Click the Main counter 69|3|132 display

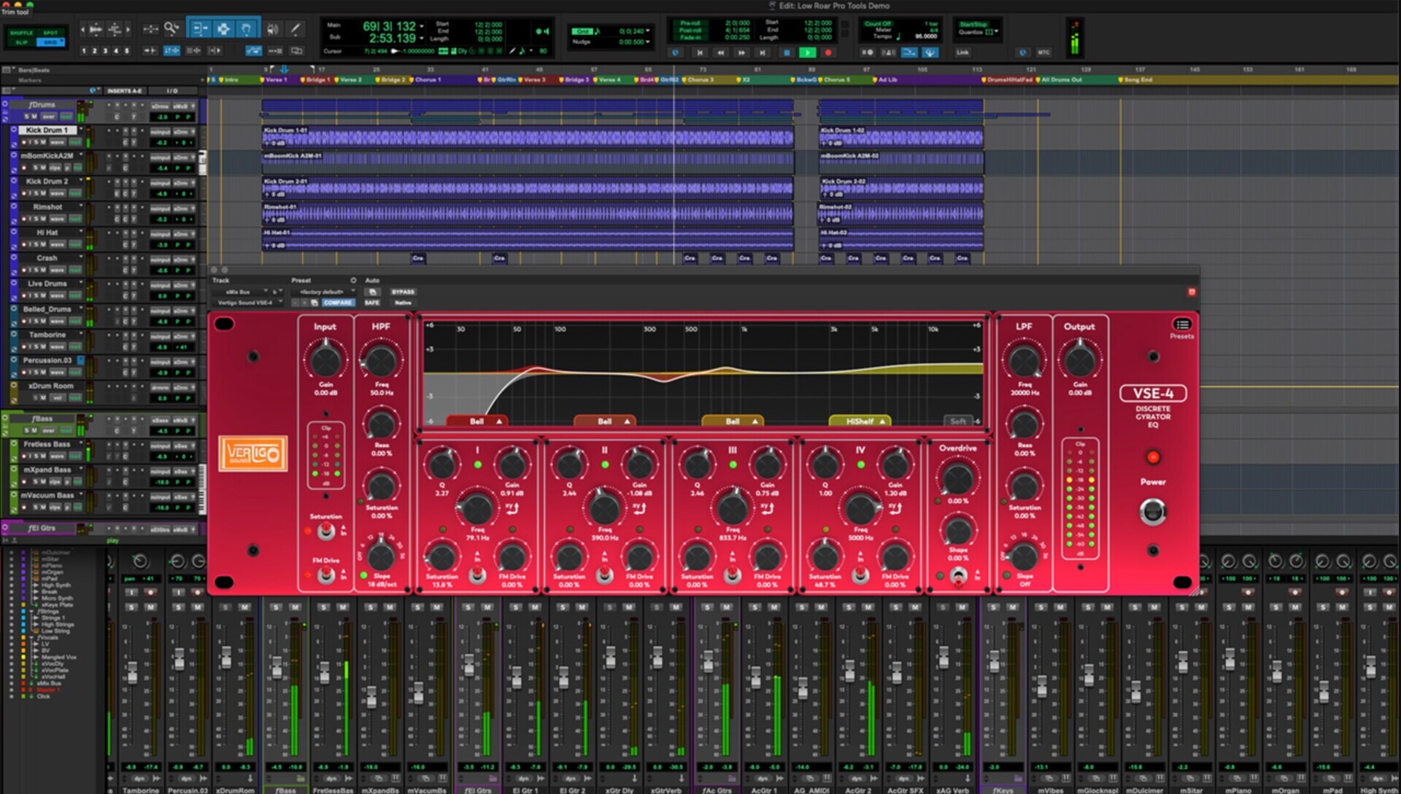[389, 26]
